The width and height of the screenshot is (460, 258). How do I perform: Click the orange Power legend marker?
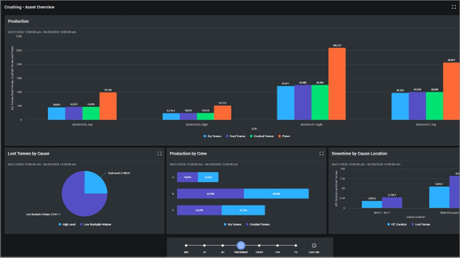click(x=279, y=136)
